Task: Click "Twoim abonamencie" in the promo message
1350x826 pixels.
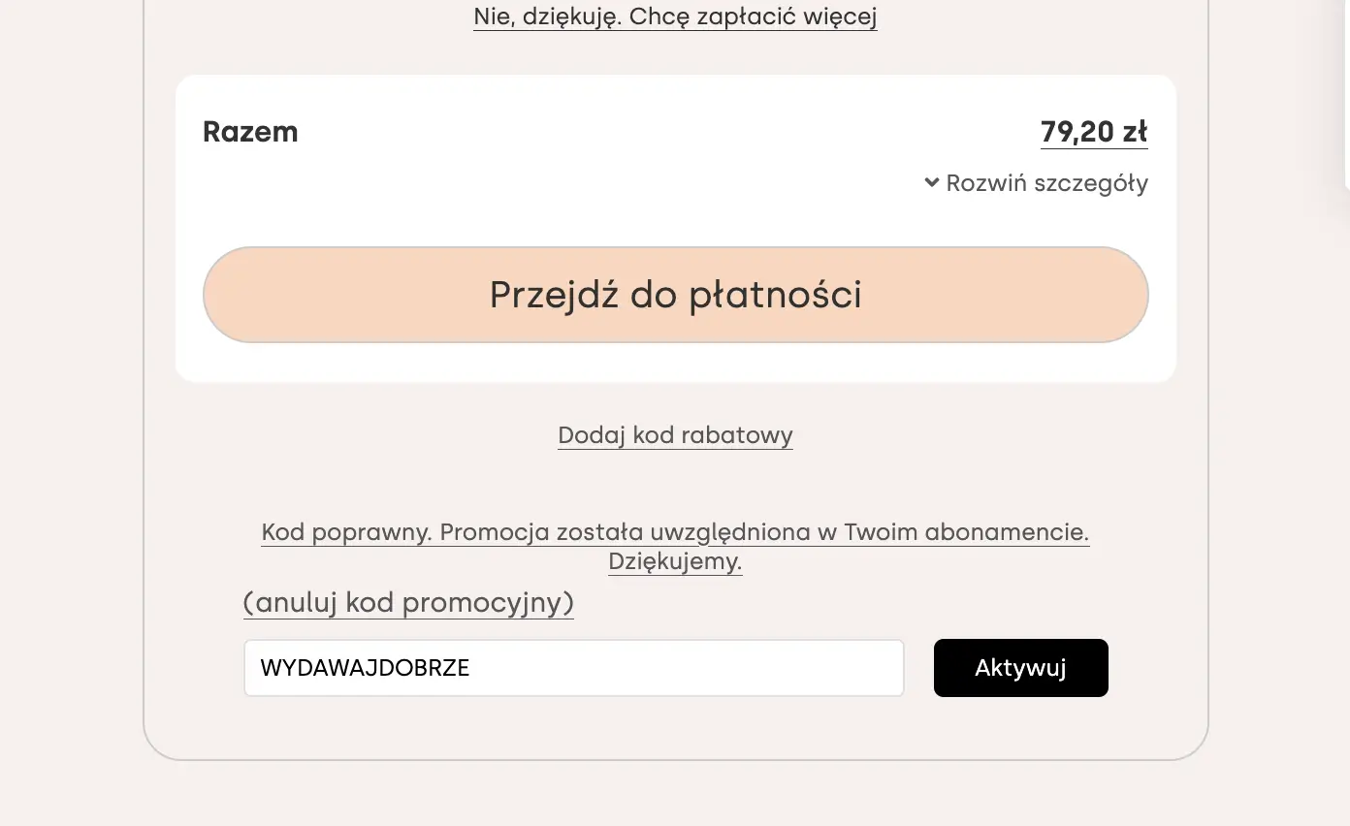Action: coord(966,532)
